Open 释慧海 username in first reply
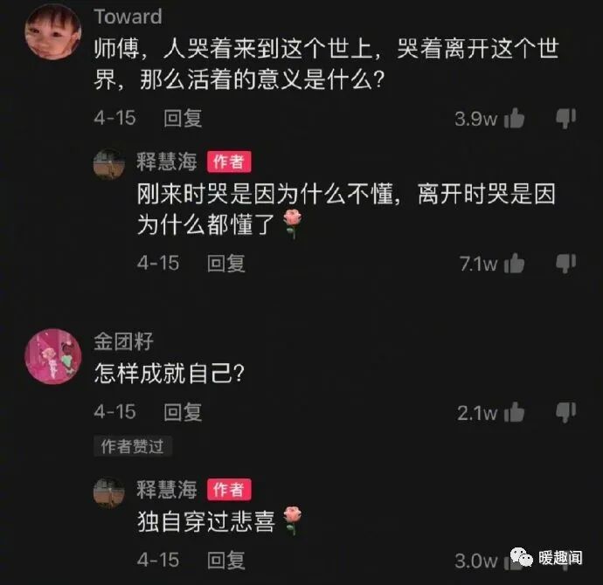Viewport: 603px width, 585px height. 167,162
